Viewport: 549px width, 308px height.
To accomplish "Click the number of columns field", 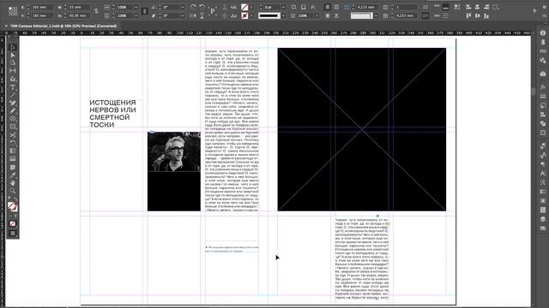I will click(x=407, y=7).
